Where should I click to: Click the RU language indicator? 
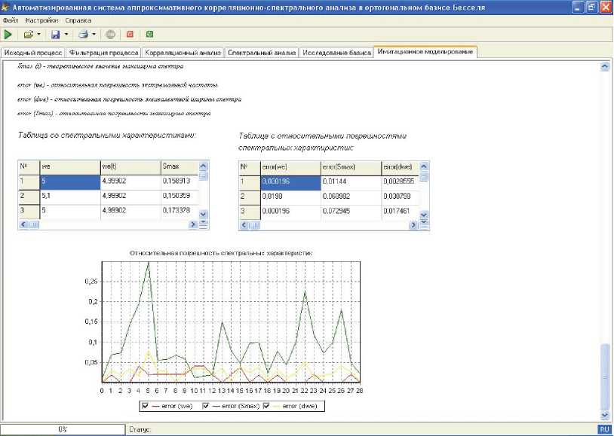(x=604, y=429)
